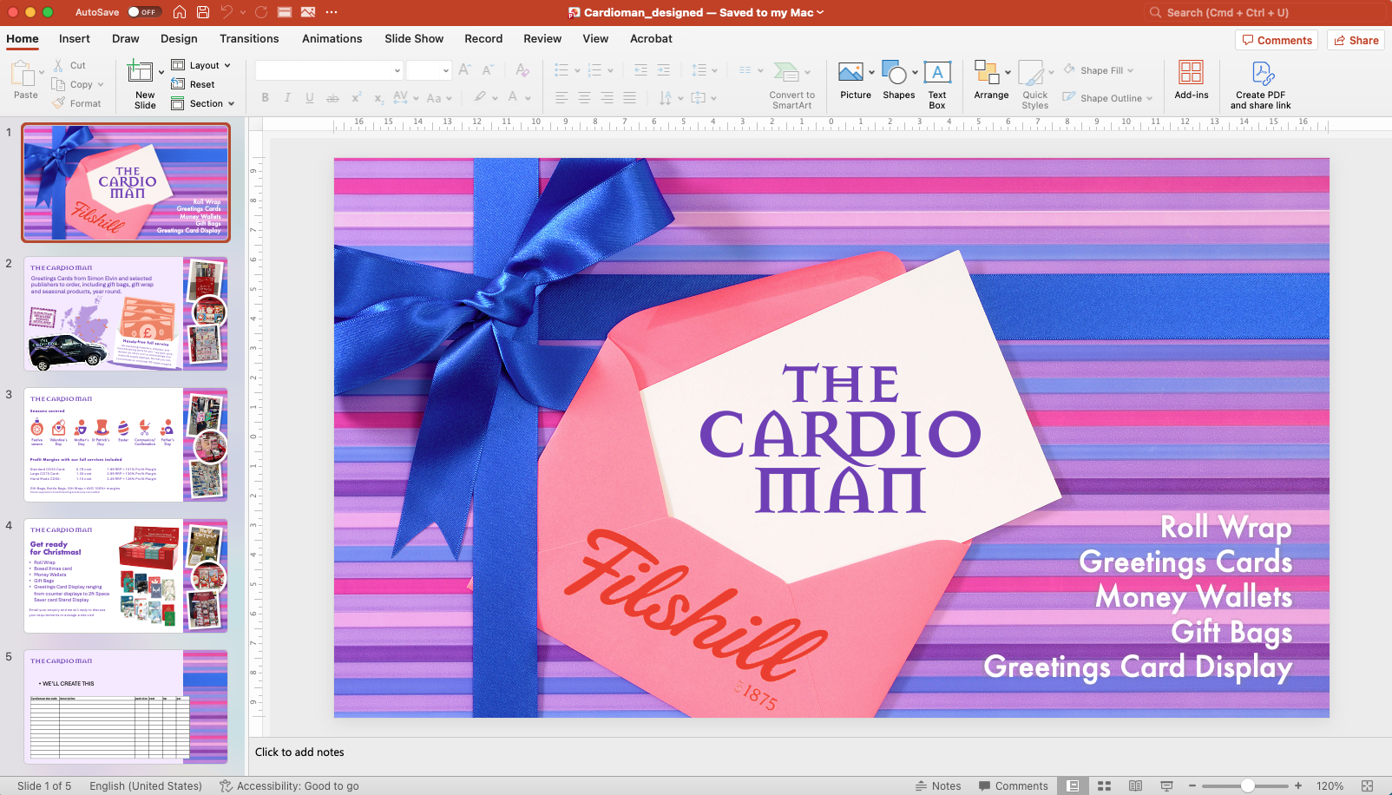Click the Reset button

click(x=193, y=84)
